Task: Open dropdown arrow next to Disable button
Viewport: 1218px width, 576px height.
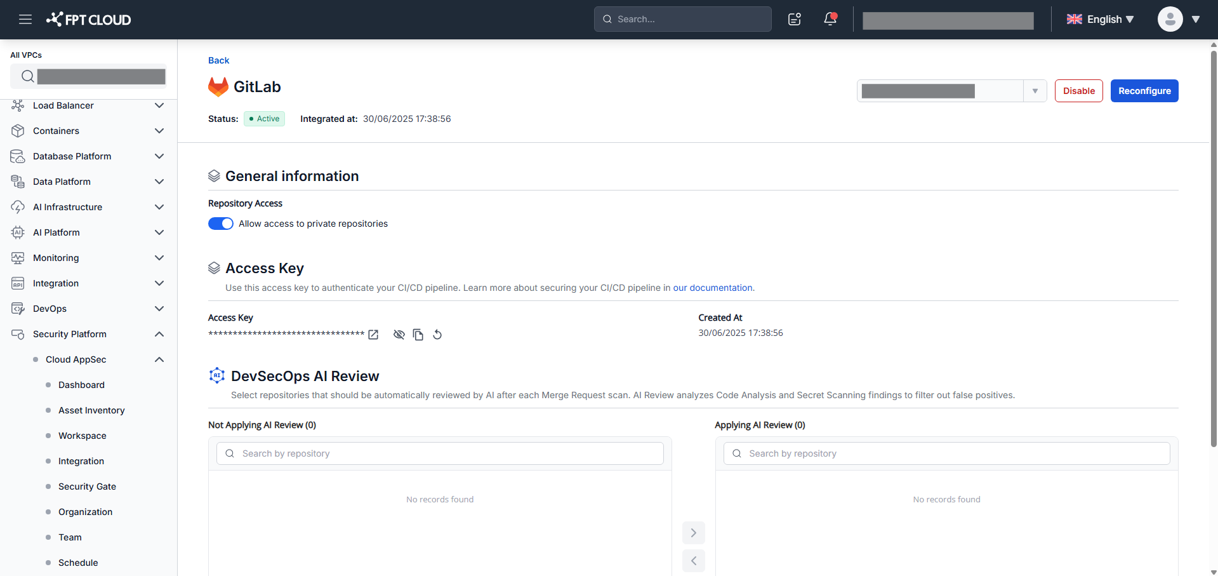Action: tap(1035, 91)
